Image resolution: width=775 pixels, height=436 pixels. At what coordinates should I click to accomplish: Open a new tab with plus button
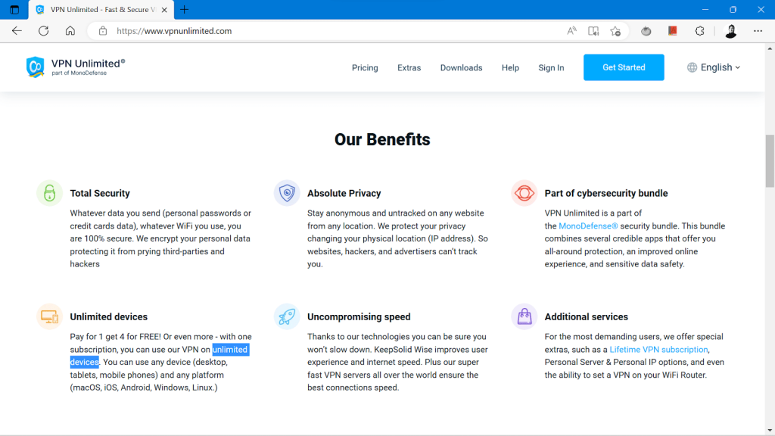[x=185, y=9]
